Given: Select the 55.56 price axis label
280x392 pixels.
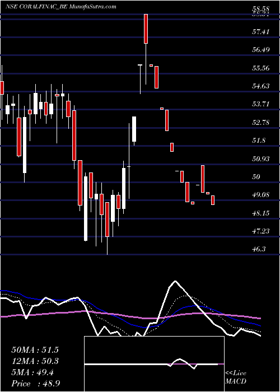Looking at the screenshot, I should click(x=261, y=68).
